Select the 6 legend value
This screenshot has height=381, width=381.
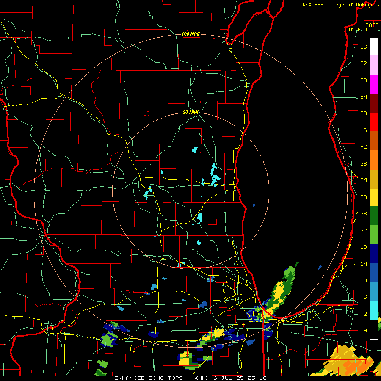click(365, 297)
